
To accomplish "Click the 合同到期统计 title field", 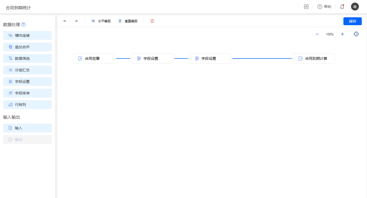I will click(x=19, y=8).
